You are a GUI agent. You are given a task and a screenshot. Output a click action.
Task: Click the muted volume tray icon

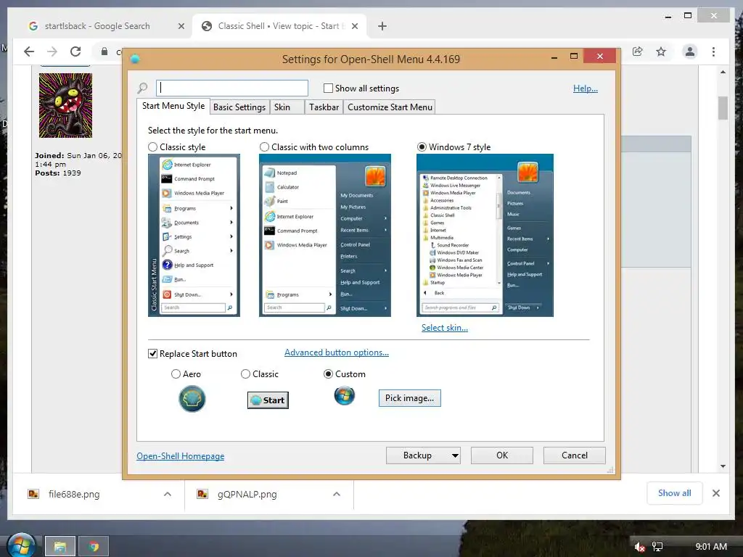pos(639,547)
